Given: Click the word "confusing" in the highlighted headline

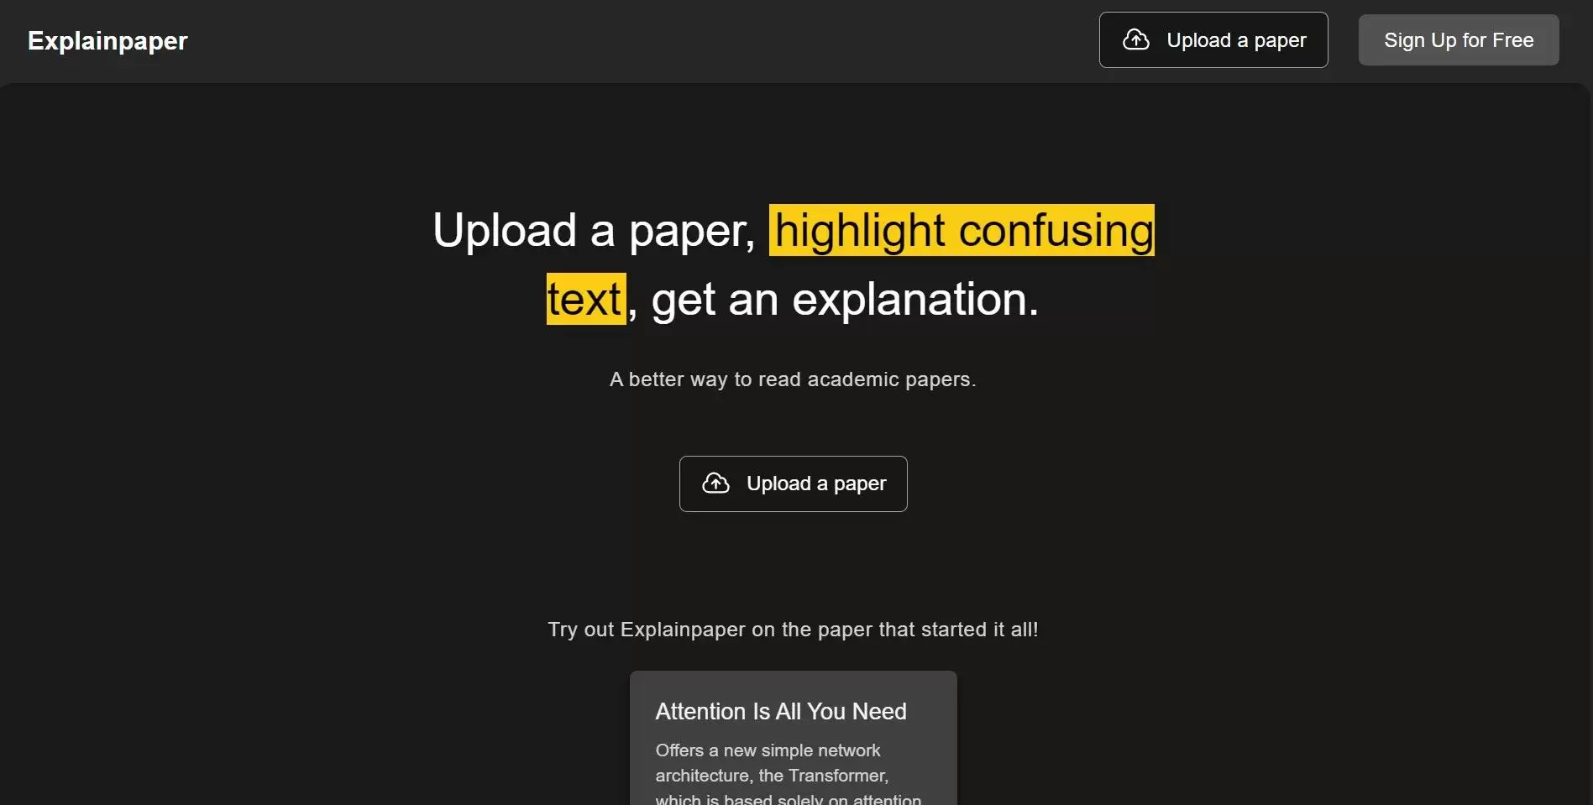Looking at the screenshot, I should pos(1056,231).
